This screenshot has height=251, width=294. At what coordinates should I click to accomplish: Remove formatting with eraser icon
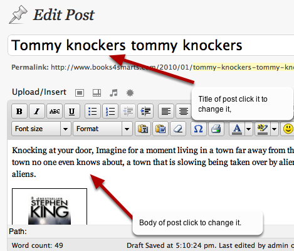click(178, 129)
